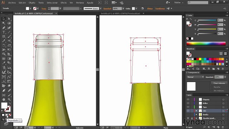
Task: Click the CMYK color spectrum bar
Action: 206,44
